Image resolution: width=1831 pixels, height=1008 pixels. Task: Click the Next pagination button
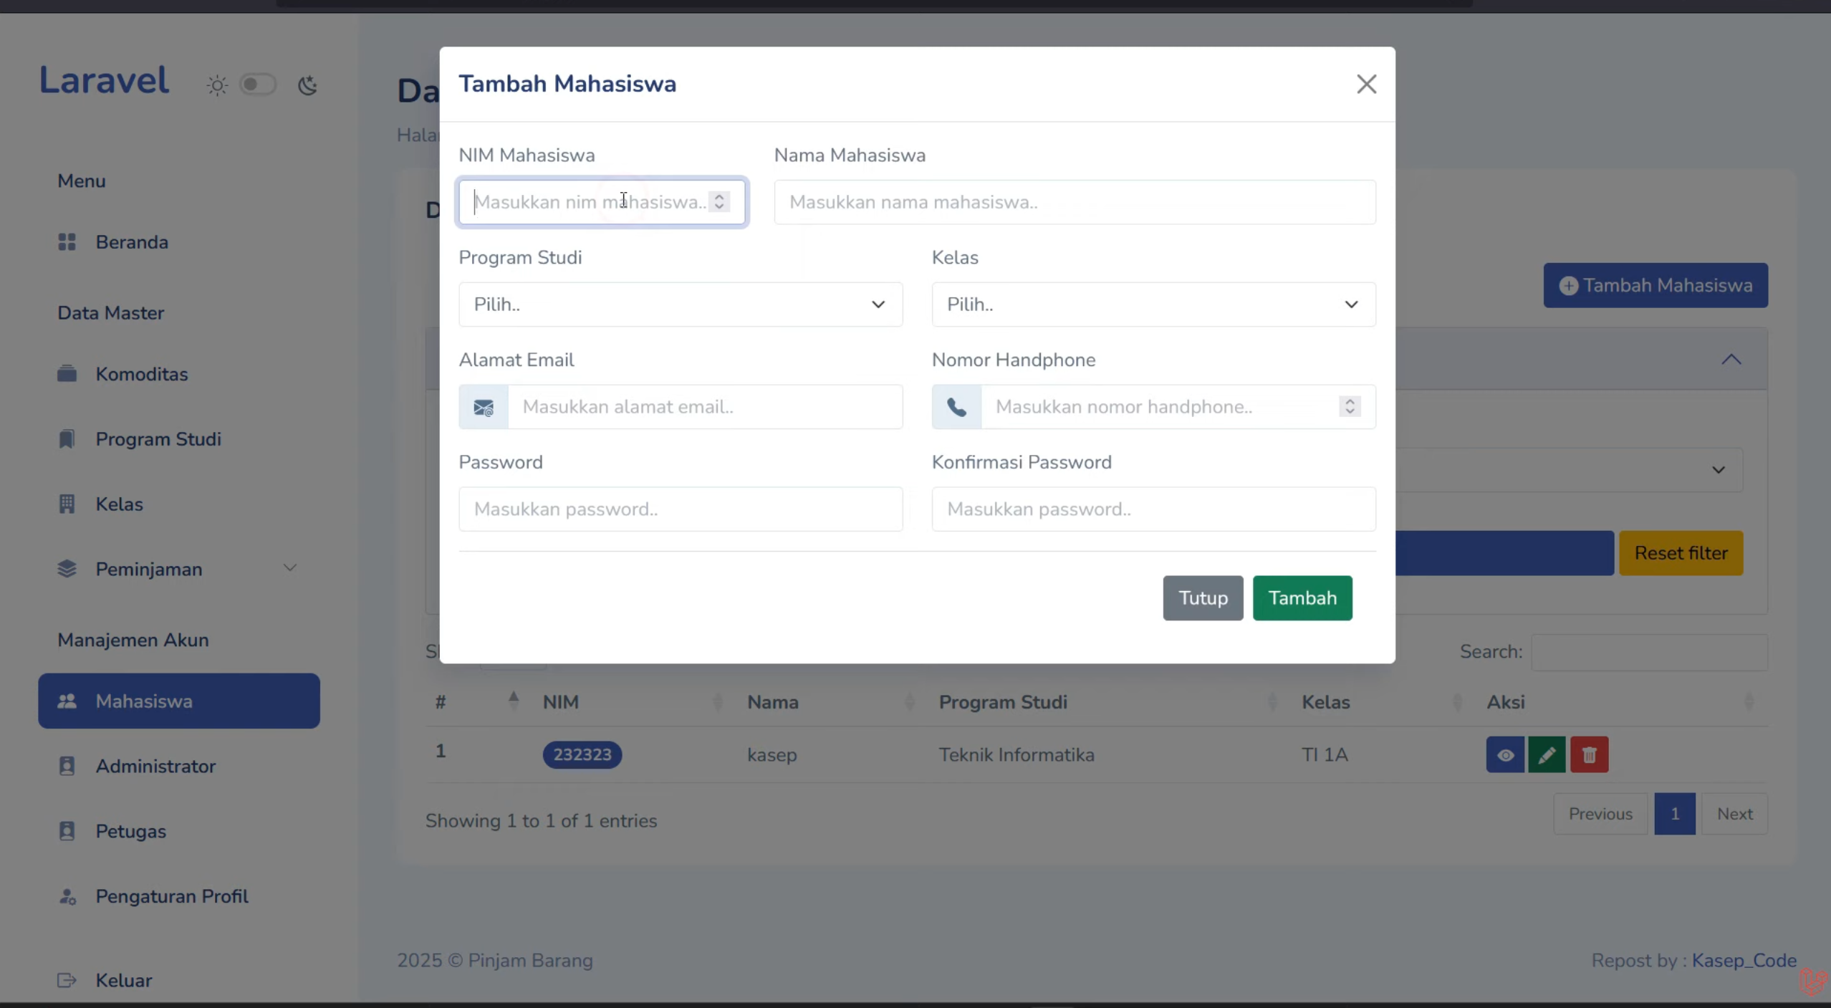click(1734, 814)
